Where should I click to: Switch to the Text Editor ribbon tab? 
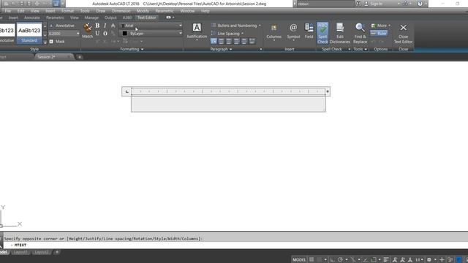pos(146,18)
